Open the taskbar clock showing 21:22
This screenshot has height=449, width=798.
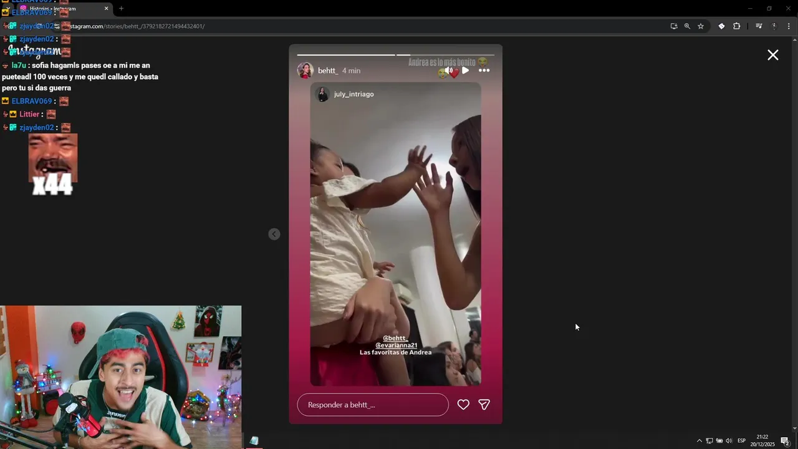[762, 441]
